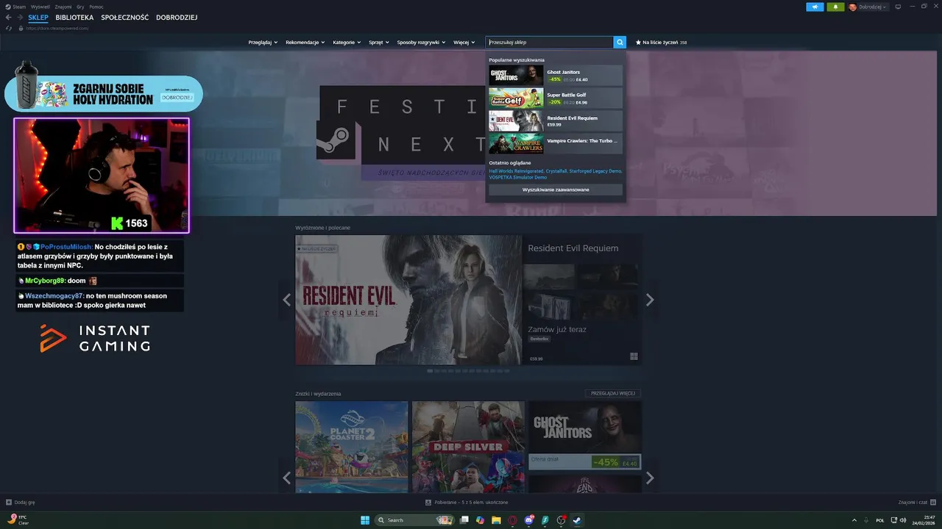
Task: Expand the Sposoby rozgrywki dropdown
Action: click(421, 43)
